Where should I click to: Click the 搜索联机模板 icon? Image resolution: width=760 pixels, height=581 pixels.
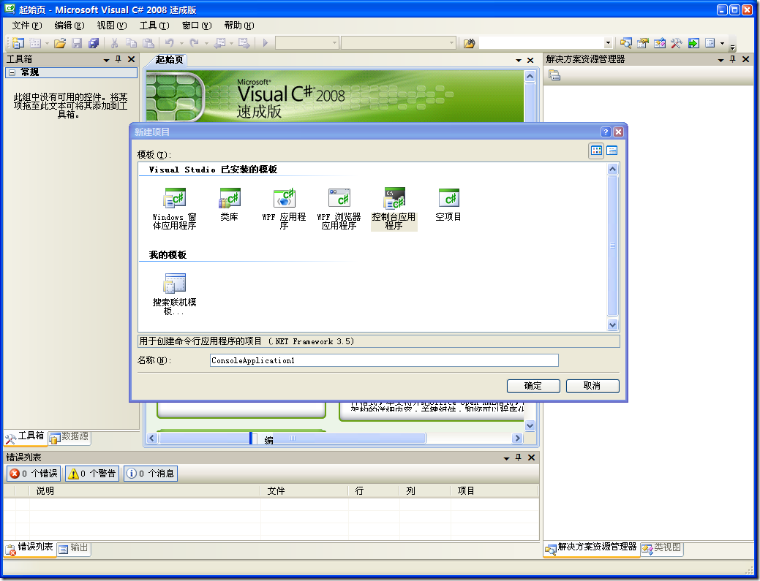pos(174,284)
